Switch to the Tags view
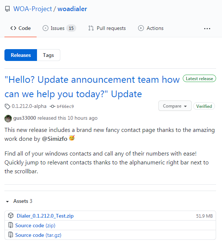This screenshot has height=242, width=222. tap(48, 55)
